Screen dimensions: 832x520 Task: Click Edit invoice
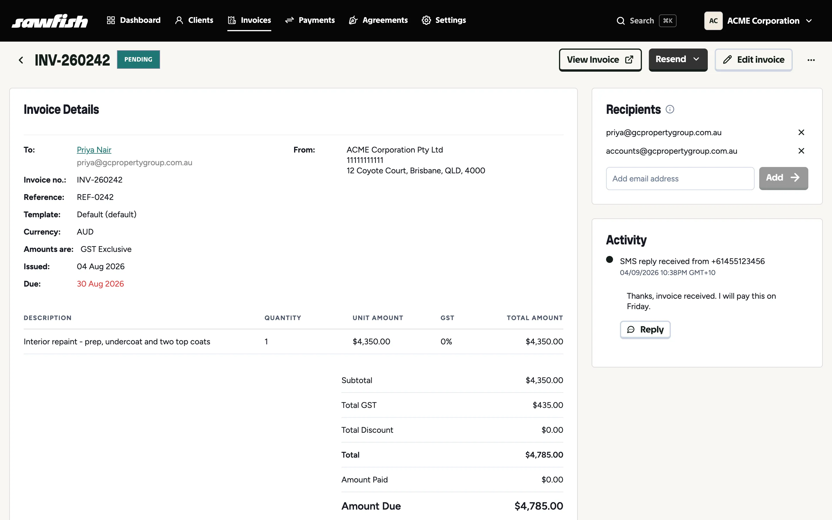coord(754,60)
